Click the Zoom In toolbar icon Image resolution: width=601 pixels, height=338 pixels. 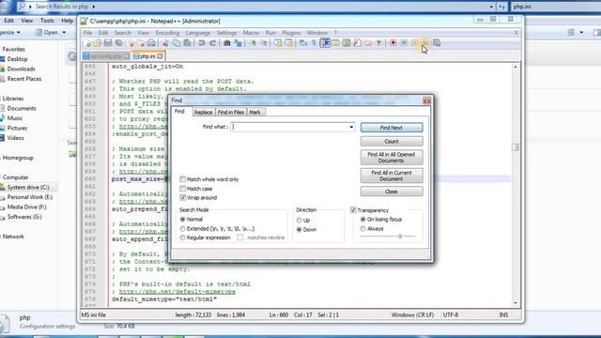click(254, 43)
